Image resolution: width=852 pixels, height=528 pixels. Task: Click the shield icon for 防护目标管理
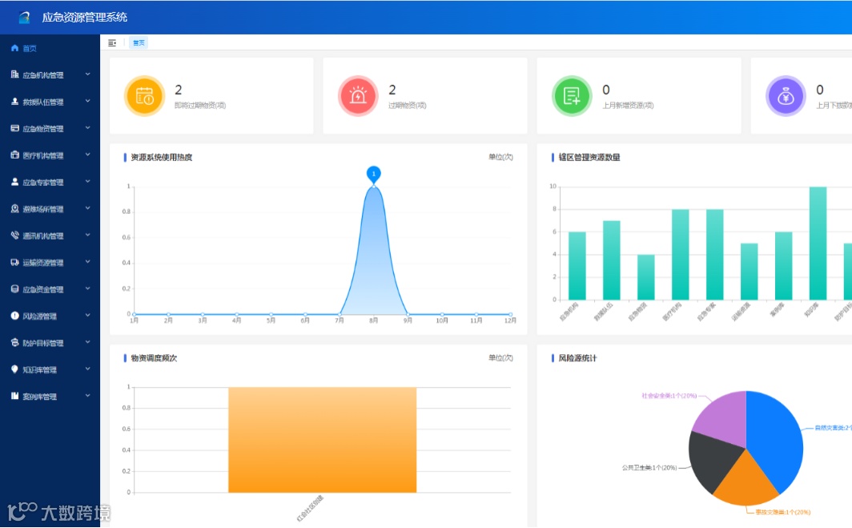[x=14, y=343]
